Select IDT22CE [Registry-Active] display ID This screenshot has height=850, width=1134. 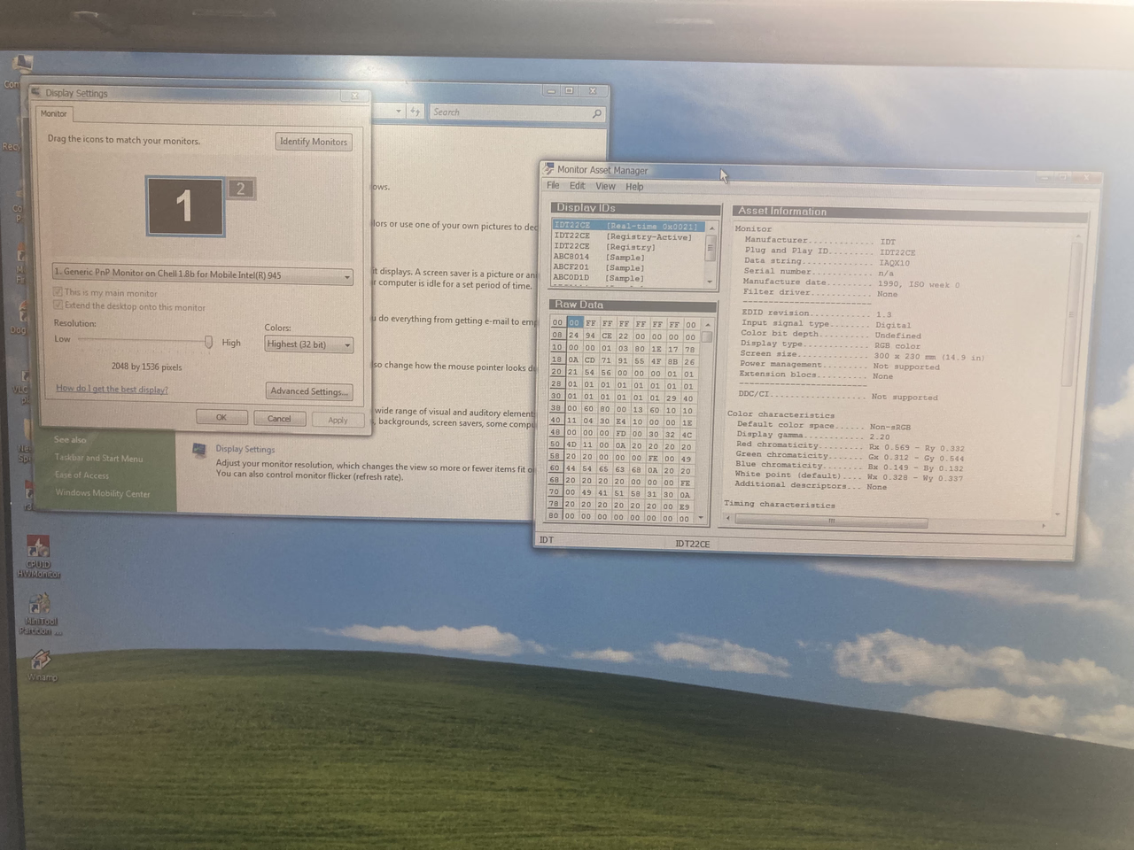(x=628, y=236)
